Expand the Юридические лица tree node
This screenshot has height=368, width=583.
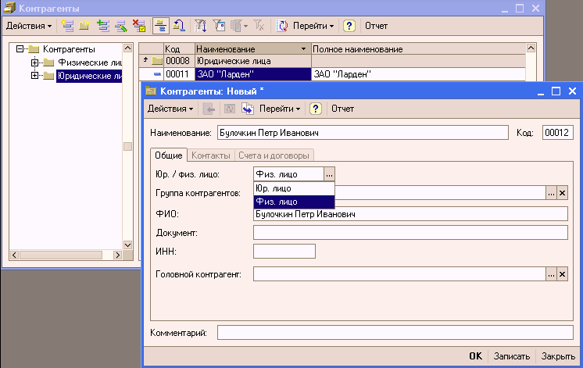point(34,76)
